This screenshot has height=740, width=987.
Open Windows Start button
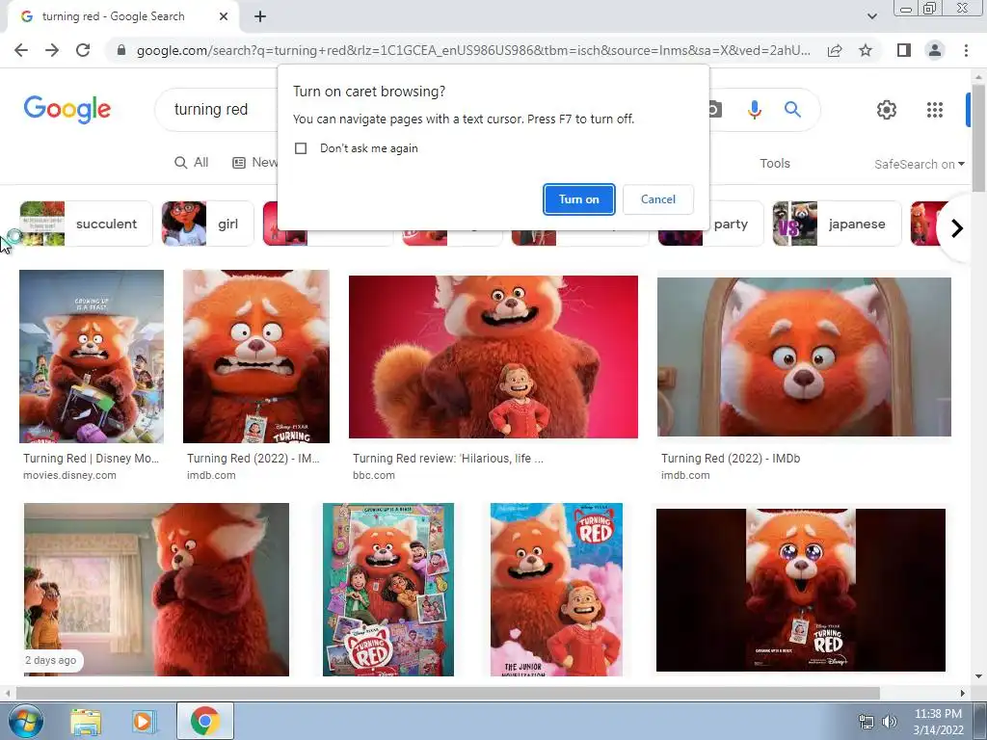(25, 721)
